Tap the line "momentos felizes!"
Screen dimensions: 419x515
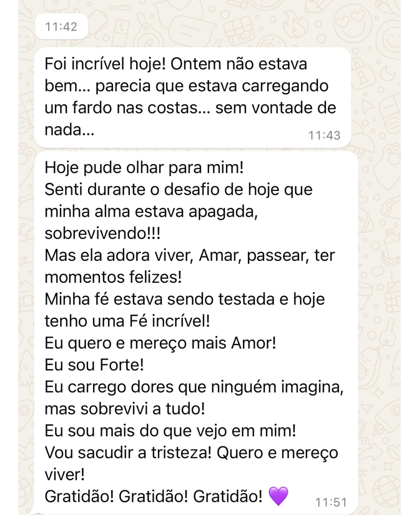pyautogui.click(x=113, y=277)
